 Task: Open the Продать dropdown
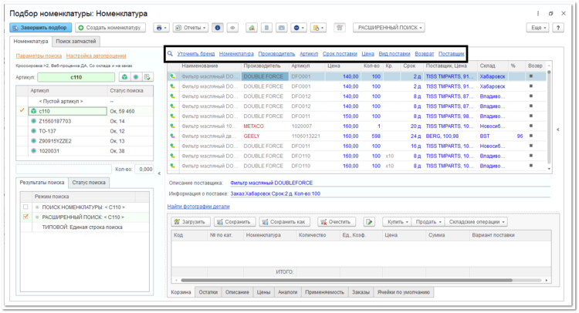tap(428, 222)
